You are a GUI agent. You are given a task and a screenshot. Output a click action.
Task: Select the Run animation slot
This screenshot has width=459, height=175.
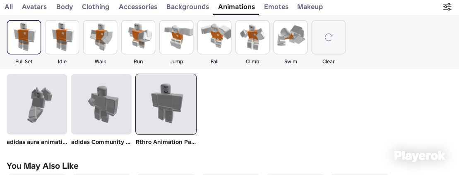pos(138,37)
